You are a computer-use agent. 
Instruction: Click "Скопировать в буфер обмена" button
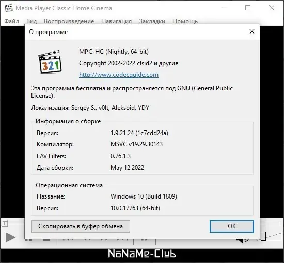[81, 226]
